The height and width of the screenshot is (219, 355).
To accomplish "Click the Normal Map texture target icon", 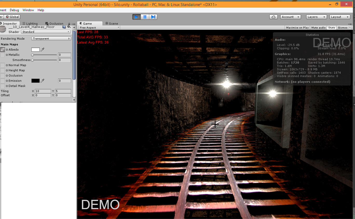I will coord(7,65).
